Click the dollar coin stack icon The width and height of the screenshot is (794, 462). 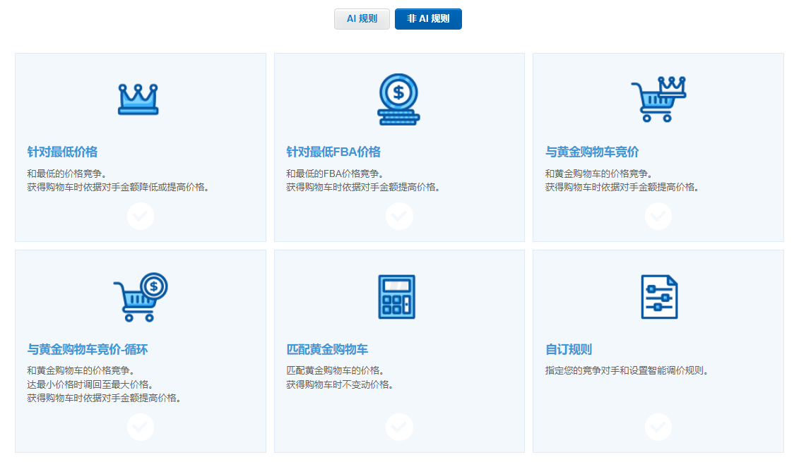[398, 99]
